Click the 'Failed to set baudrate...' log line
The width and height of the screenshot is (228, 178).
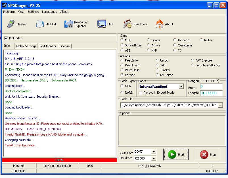point(21,145)
